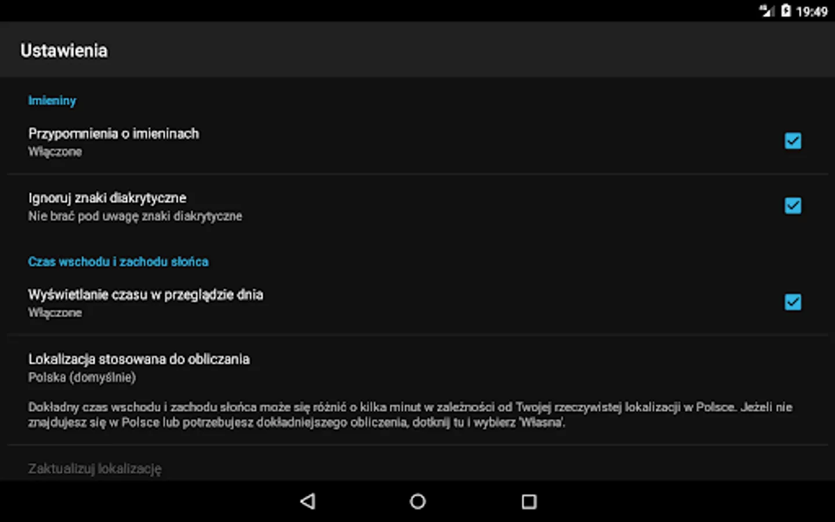Open recent apps with the square icon
This screenshot has height=522, width=835.
529,501
